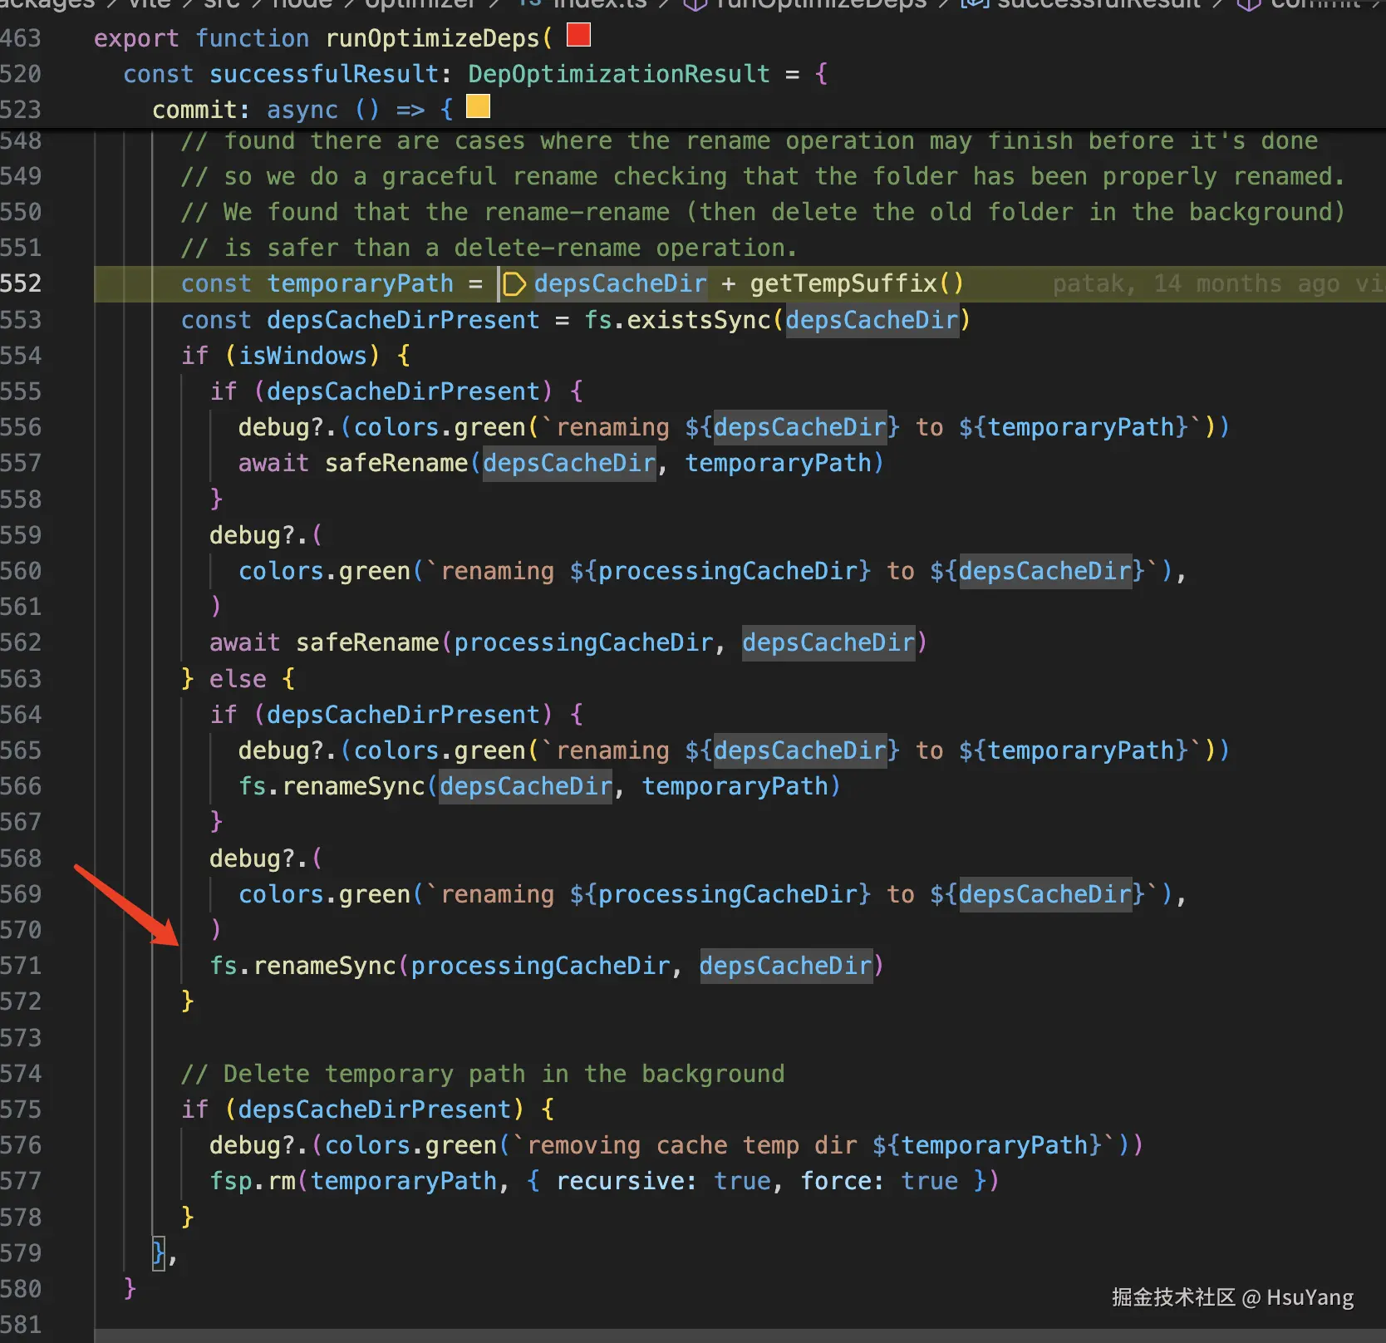Select 'successfulResult' in the sticky header line 520
The height and width of the screenshot is (1343, 1386).
pyautogui.click(x=324, y=74)
